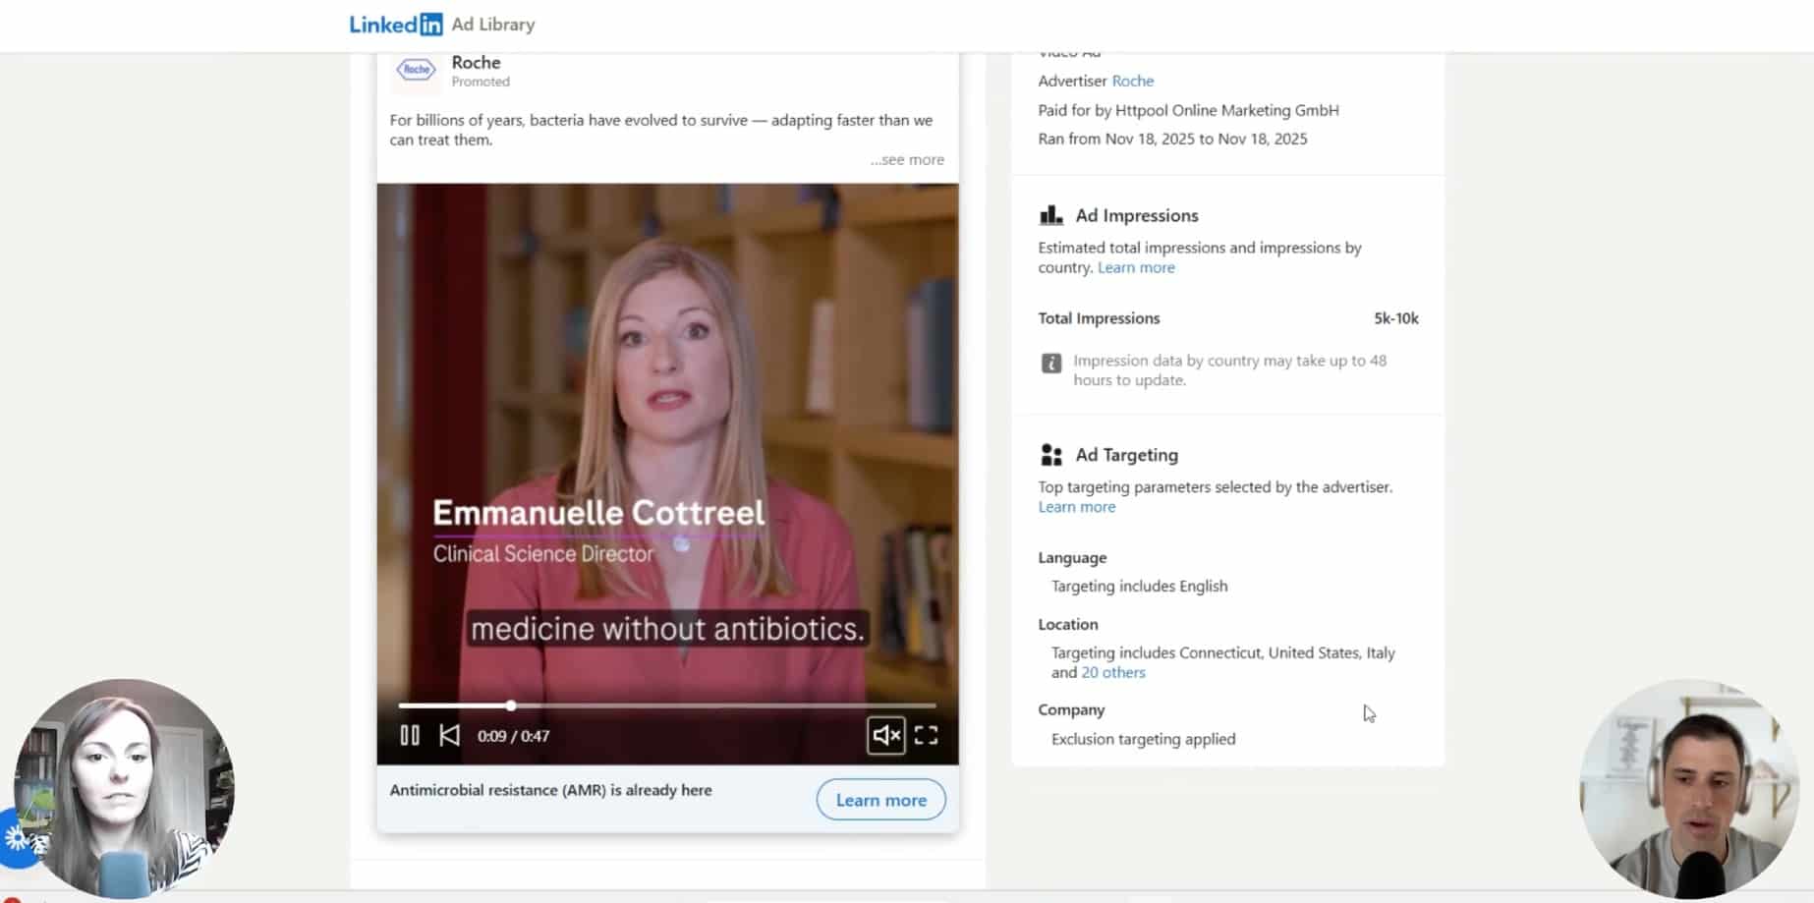The width and height of the screenshot is (1814, 903).
Task: Pause the Roche video ad
Action: [x=410, y=735]
